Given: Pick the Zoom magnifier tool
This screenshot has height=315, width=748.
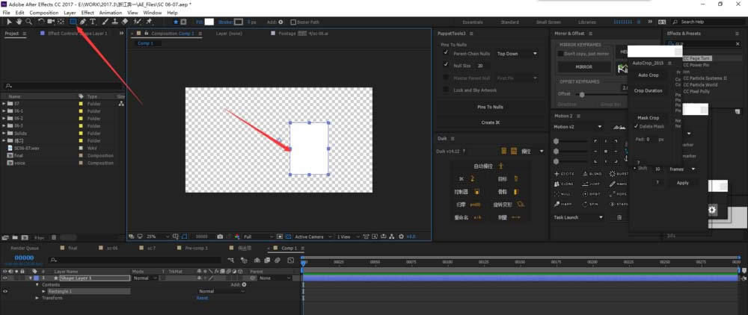Looking at the screenshot, I should point(28,22).
